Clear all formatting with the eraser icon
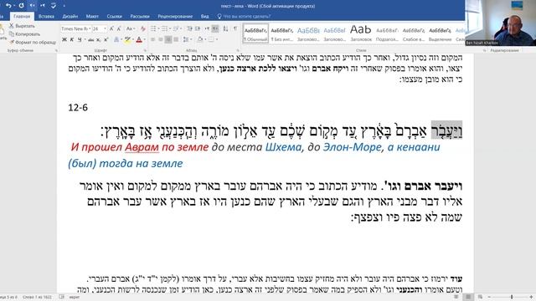536x301 pixels. tap(143, 28)
